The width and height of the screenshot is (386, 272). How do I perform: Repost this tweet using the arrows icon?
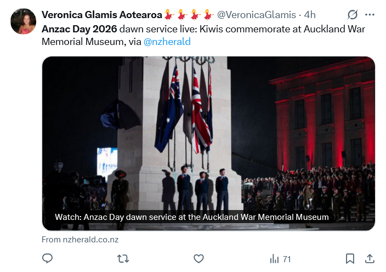(x=123, y=259)
